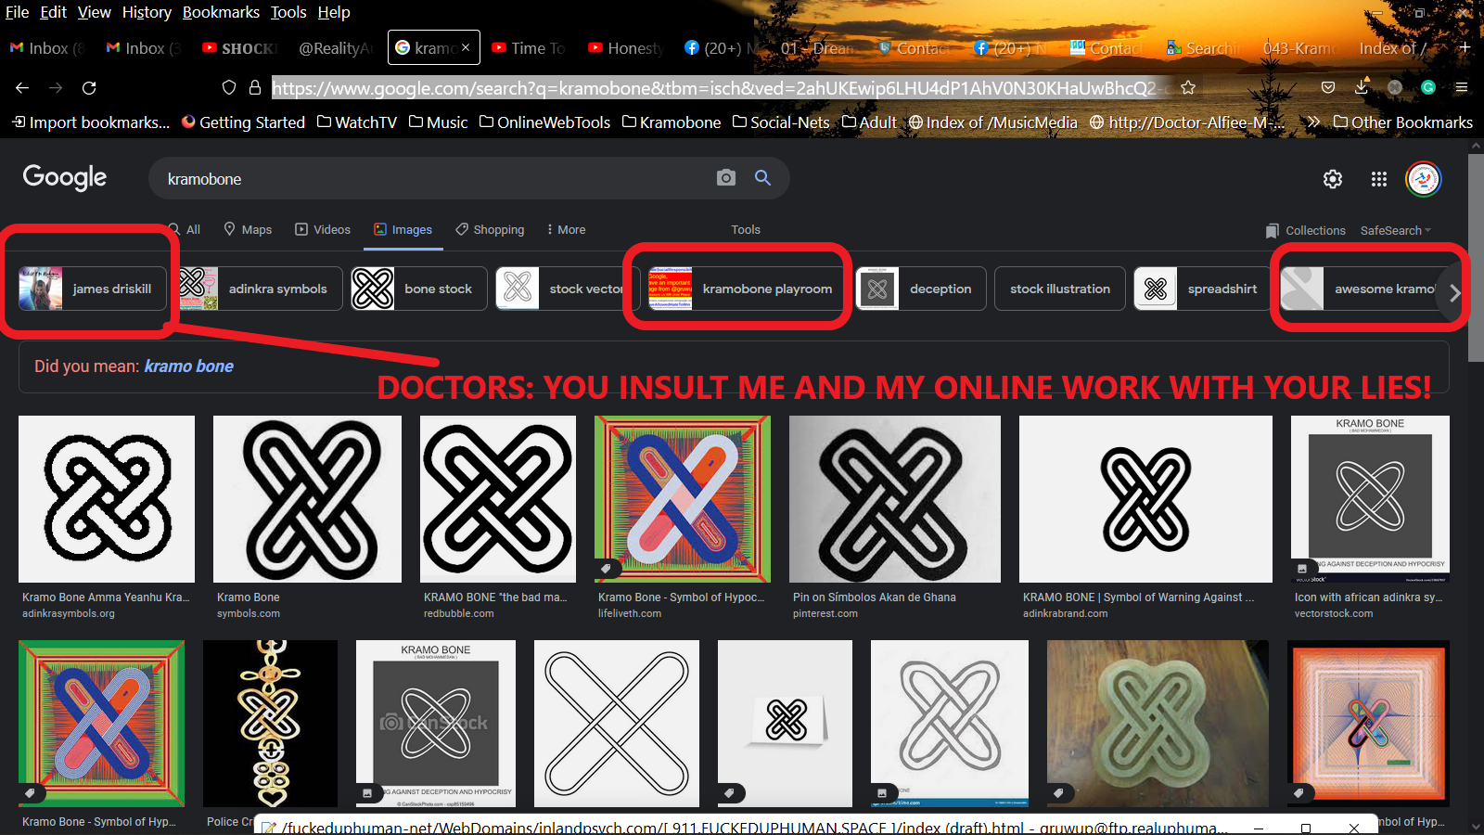Open the adinkrabrand.com KRAMO BONE image

(1145, 499)
